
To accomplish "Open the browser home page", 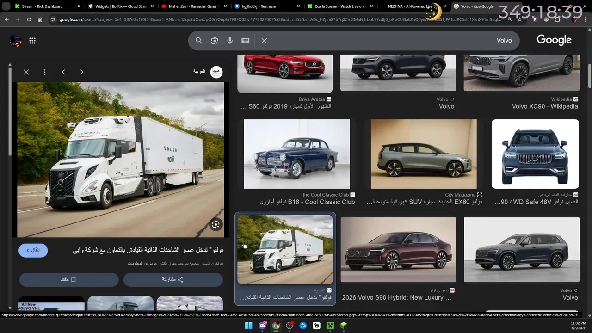I will (40, 19).
